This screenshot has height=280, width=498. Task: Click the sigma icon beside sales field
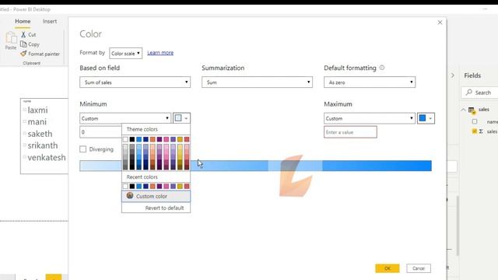pyautogui.click(x=481, y=131)
